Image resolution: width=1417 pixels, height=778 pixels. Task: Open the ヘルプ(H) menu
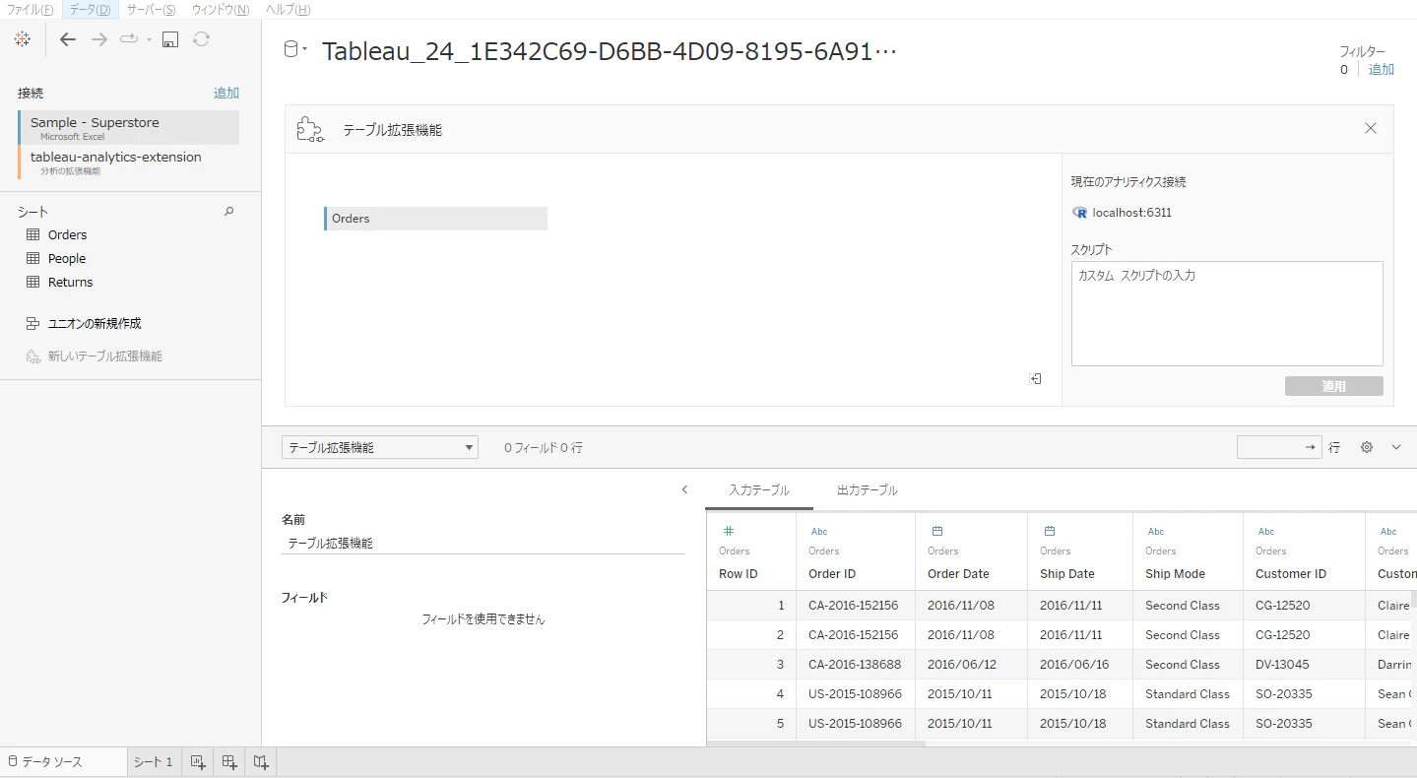[x=288, y=9]
